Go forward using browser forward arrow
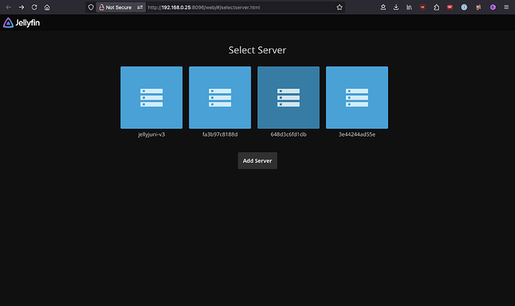 tap(22, 7)
